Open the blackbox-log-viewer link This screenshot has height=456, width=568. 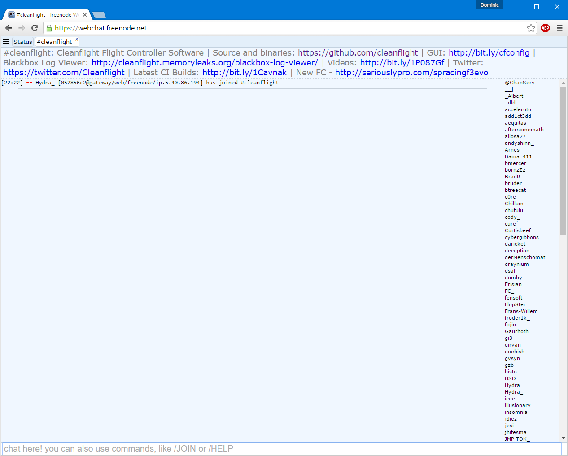[x=205, y=63]
